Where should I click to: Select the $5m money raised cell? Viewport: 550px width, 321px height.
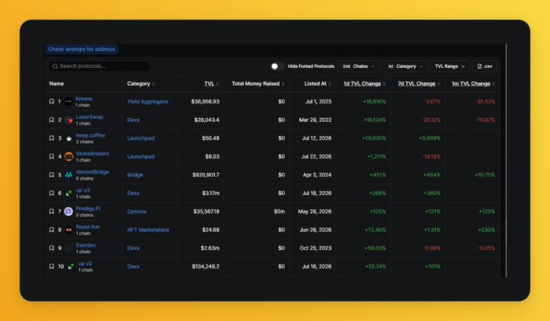[279, 212]
